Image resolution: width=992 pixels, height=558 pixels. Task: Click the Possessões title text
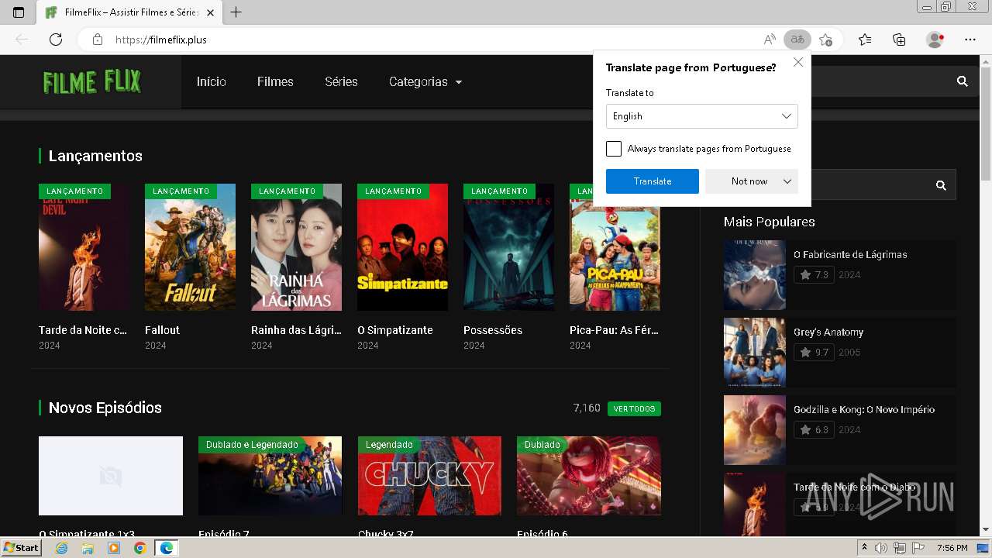(x=493, y=330)
